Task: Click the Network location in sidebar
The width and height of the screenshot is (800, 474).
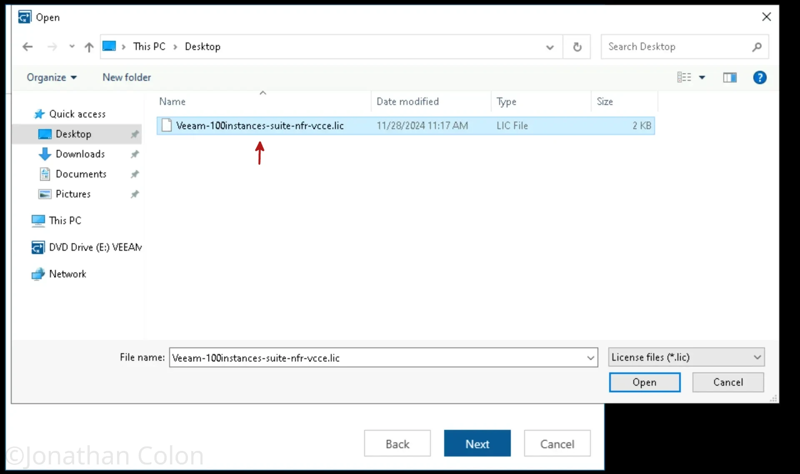Action: pos(67,274)
